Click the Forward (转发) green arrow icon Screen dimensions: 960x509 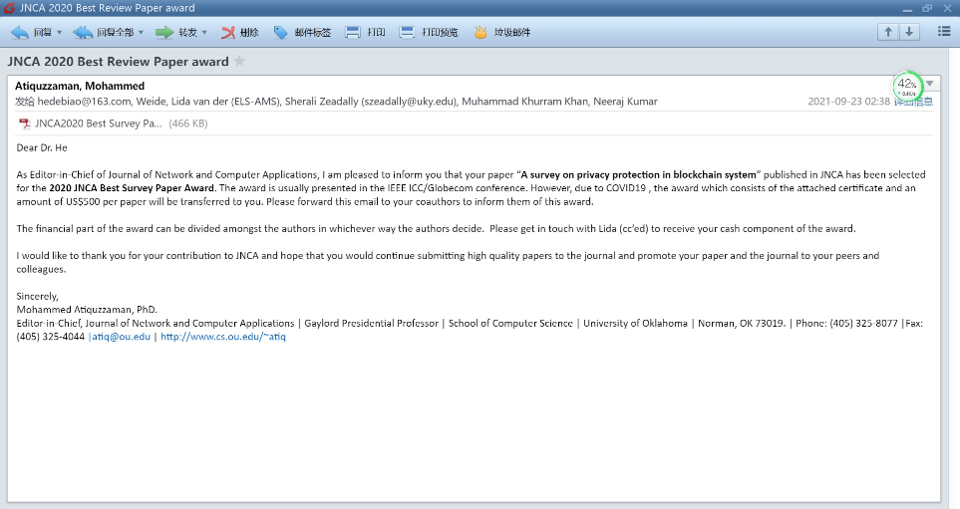pyautogui.click(x=164, y=32)
